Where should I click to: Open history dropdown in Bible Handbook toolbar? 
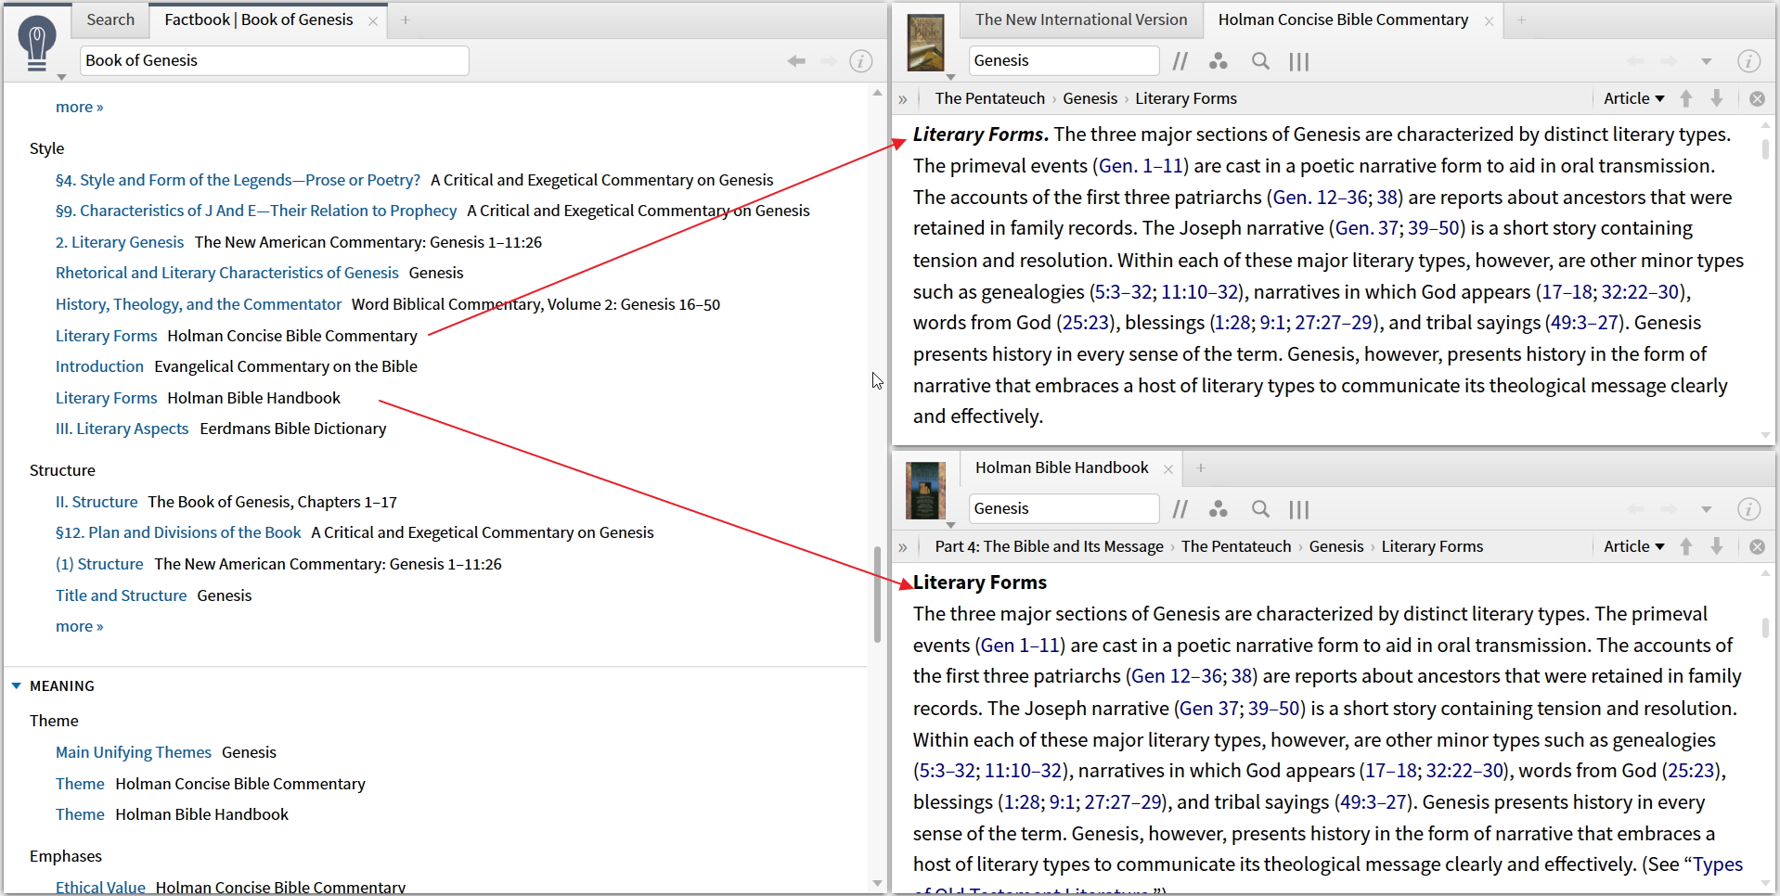[x=1706, y=510]
